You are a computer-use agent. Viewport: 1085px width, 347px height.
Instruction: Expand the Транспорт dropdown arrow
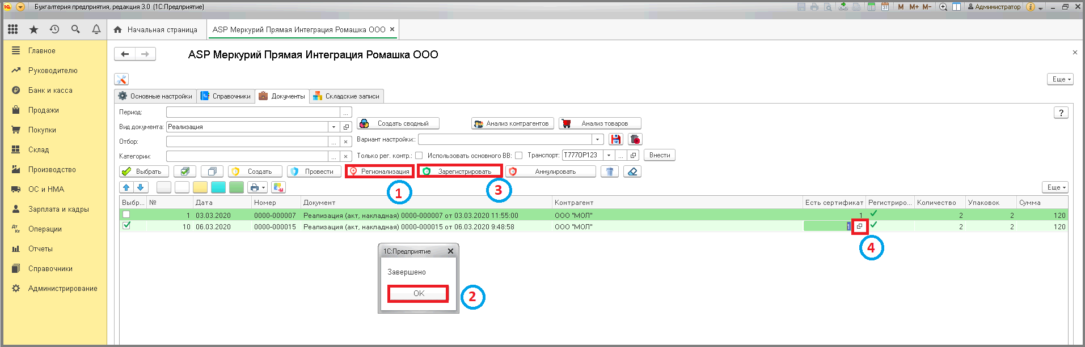tap(609, 155)
